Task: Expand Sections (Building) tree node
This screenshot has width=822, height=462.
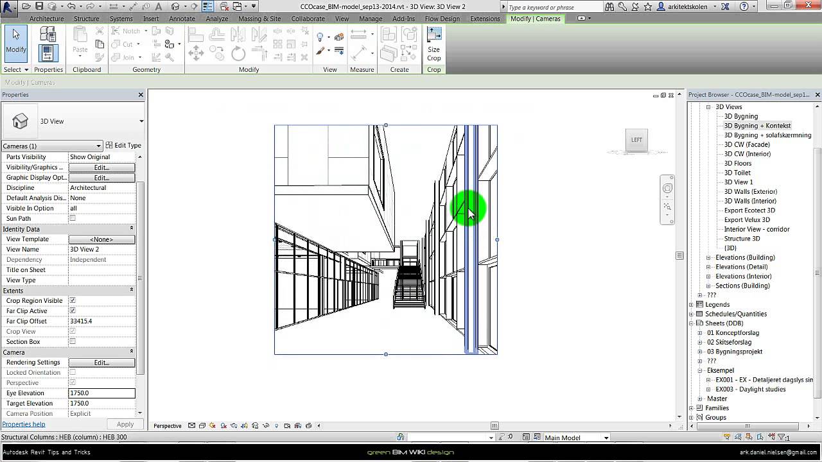Action: (708, 286)
